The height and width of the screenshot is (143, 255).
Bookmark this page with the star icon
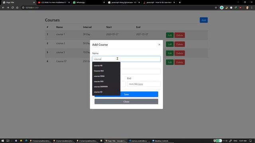tap(216, 8)
